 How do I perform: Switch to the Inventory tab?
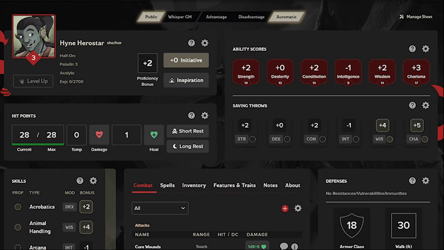tap(194, 185)
